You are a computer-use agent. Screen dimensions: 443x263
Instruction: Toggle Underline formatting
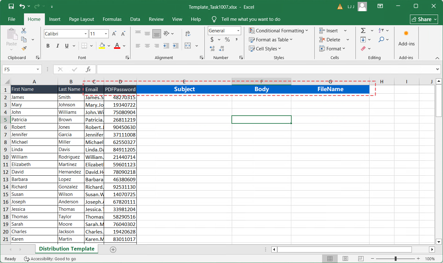pos(66,46)
